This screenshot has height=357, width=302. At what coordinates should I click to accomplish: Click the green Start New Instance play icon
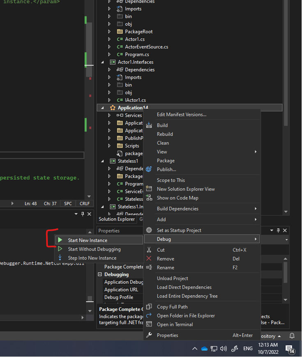[x=60, y=240]
